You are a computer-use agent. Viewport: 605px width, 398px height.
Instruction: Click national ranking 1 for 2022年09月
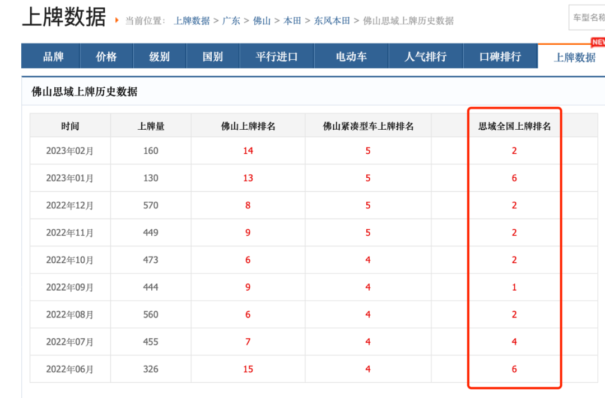tap(514, 287)
